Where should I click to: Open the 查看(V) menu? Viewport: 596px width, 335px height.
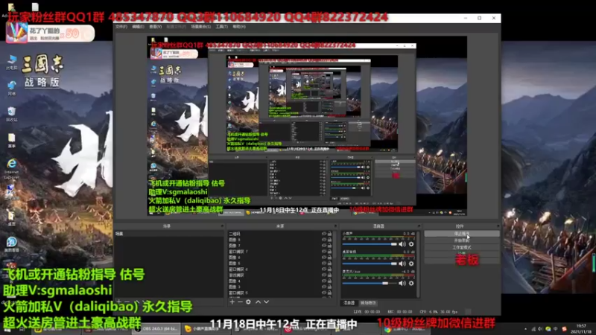click(x=155, y=27)
